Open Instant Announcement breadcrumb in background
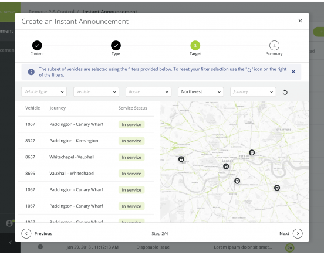 (110, 12)
